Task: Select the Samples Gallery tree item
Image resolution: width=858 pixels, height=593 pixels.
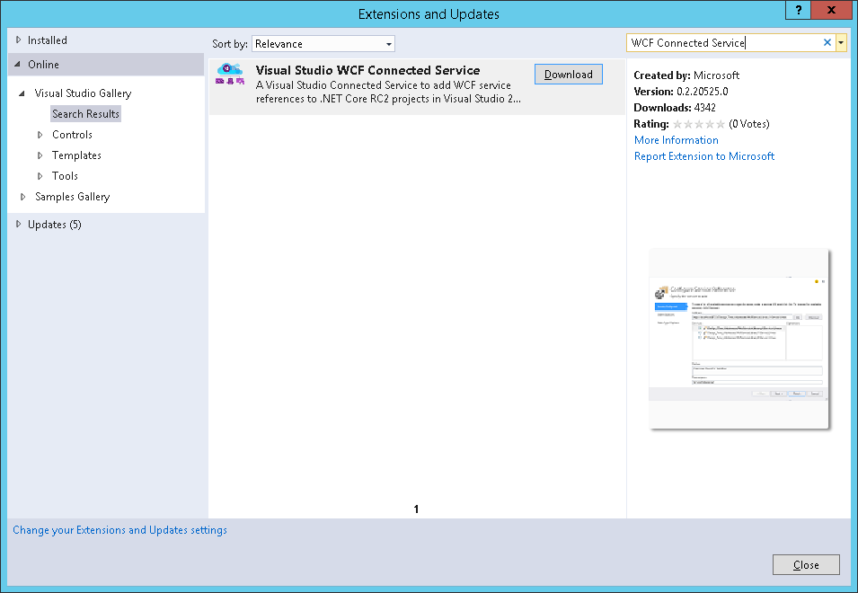Action: tap(73, 197)
